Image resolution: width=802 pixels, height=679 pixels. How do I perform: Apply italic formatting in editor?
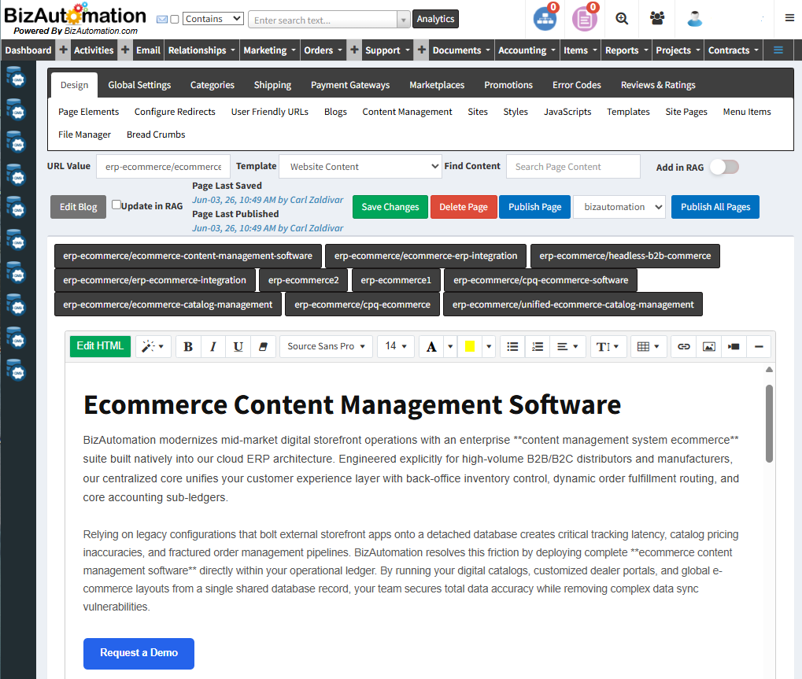[x=213, y=347]
